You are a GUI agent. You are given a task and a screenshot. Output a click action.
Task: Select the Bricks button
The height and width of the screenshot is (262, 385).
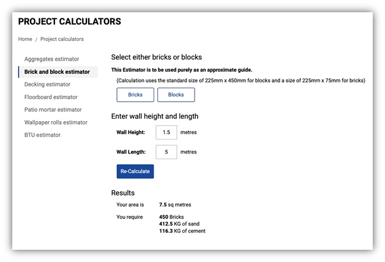(x=135, y=95)
